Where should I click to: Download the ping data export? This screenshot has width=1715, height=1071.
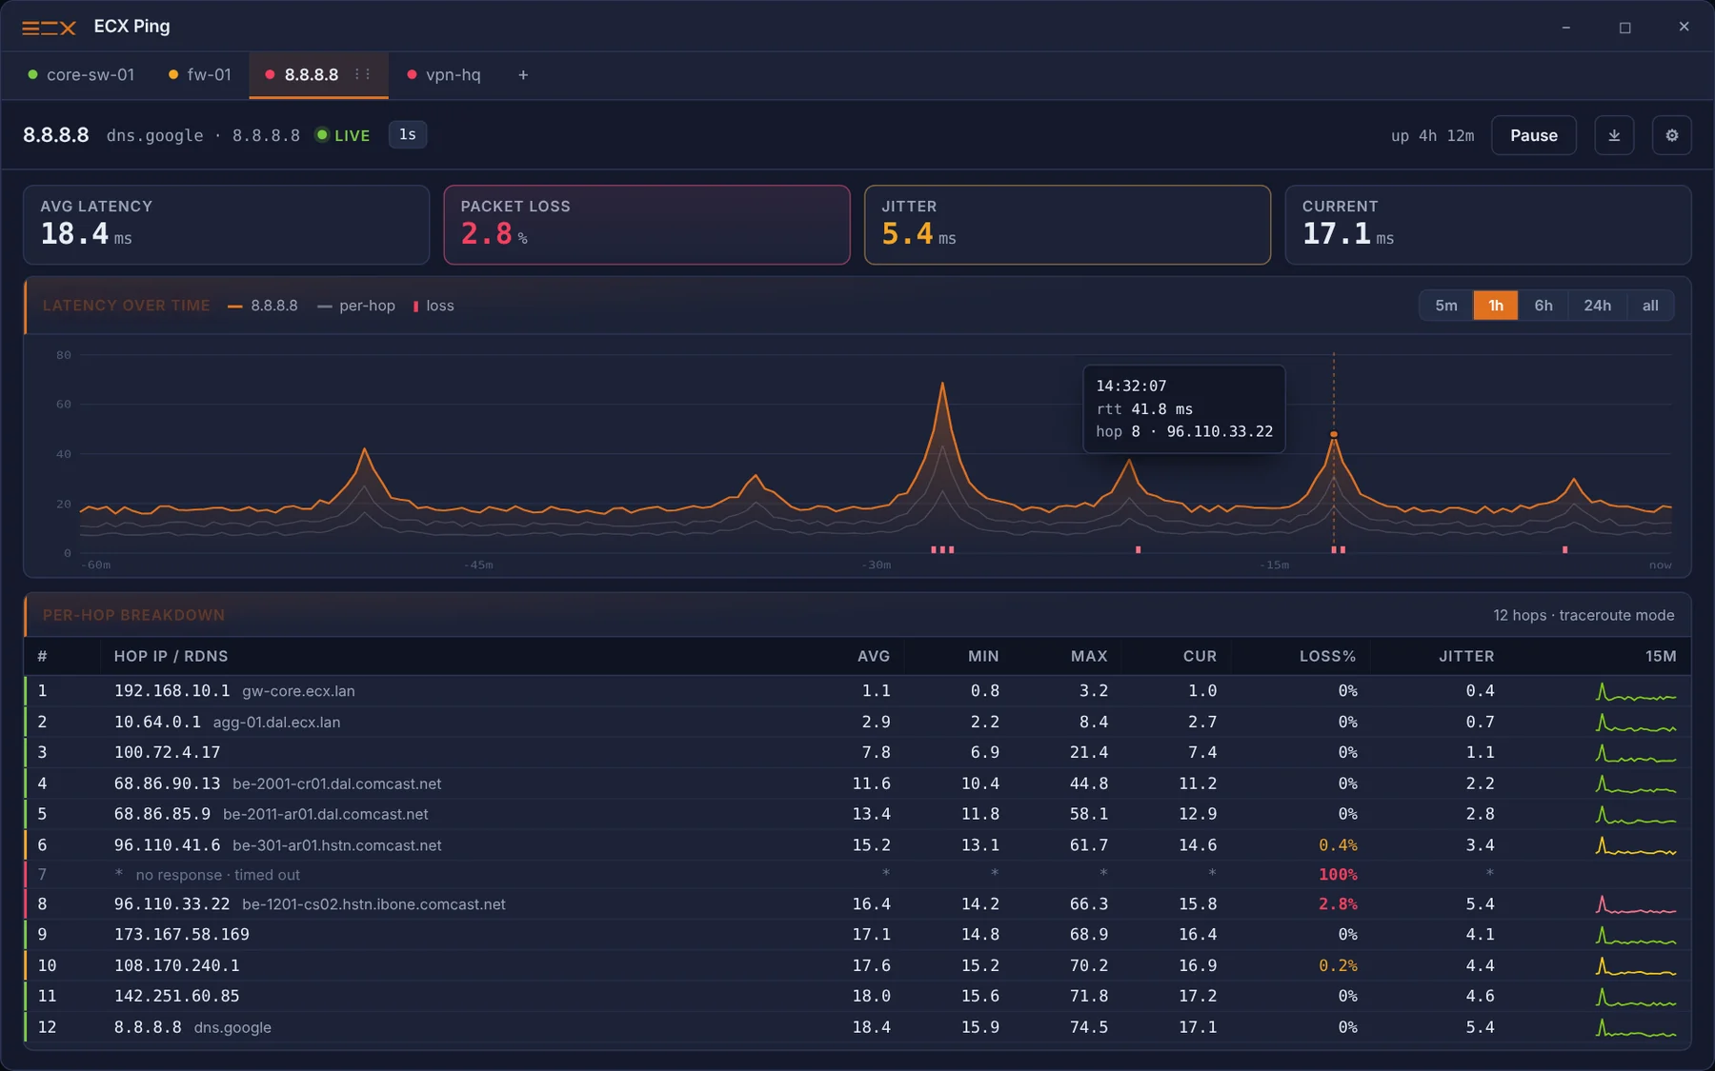[x=1614, y=135]
